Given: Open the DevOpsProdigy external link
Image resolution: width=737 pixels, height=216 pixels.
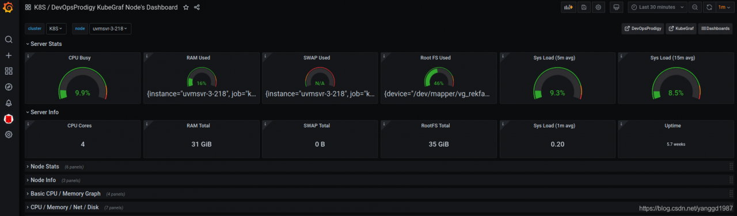Looking at the screenshot, I should [x=643, y=28].
